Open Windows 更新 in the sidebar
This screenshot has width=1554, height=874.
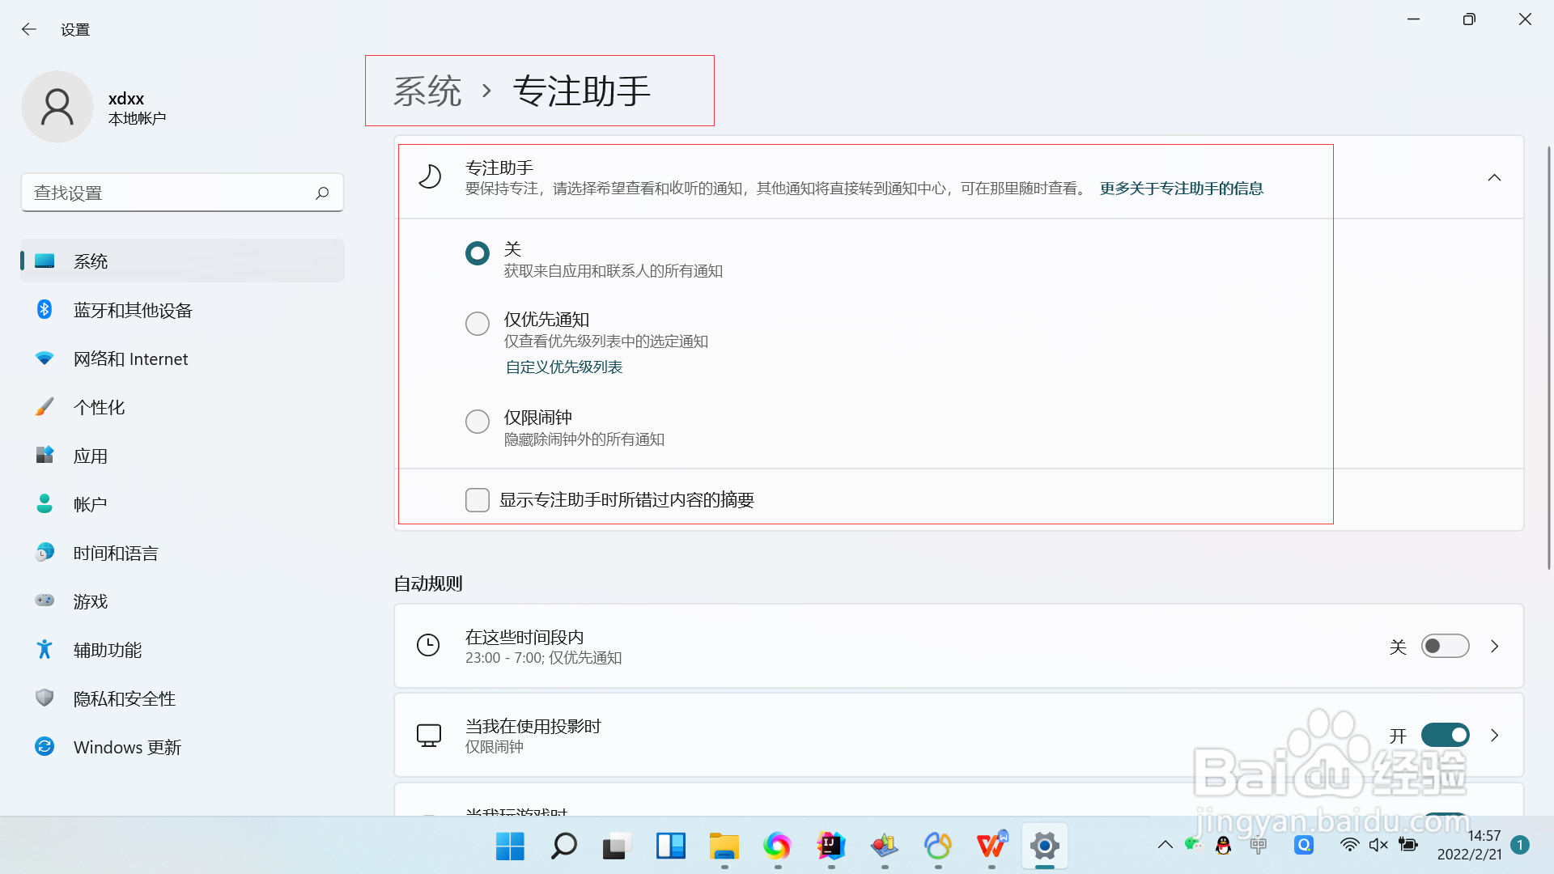[x=127, y=747]
